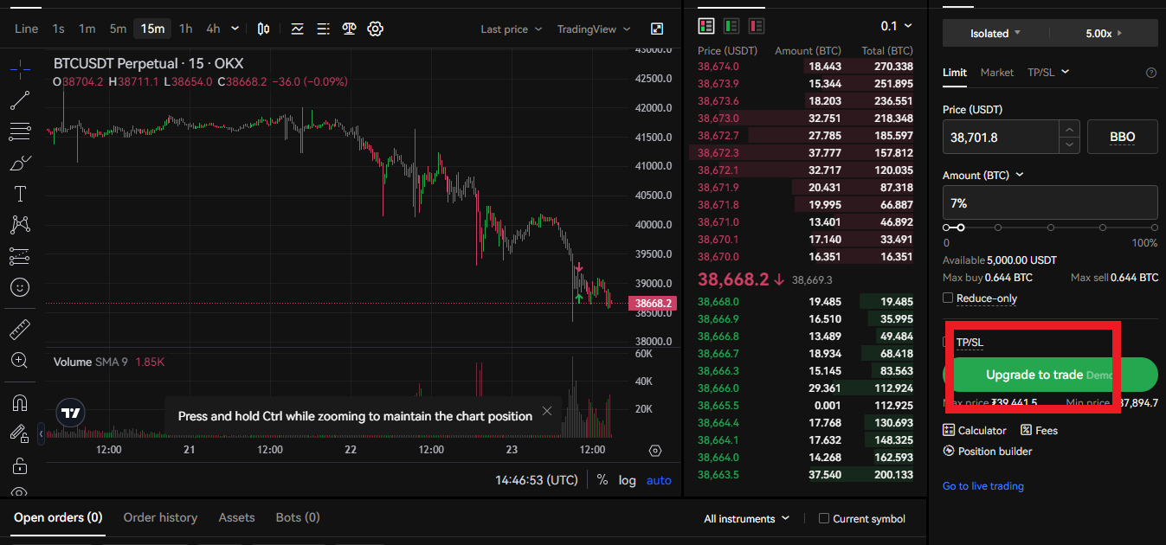The height and width of the screenshot is (545, 1166).
Task: Follow the Go to live trading link
Action: pos(983,486)
